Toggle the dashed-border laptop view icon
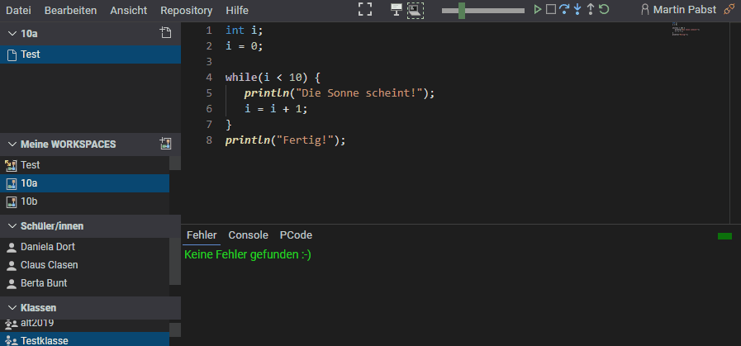This screenshot has width=741, height=346. (415, 10)
